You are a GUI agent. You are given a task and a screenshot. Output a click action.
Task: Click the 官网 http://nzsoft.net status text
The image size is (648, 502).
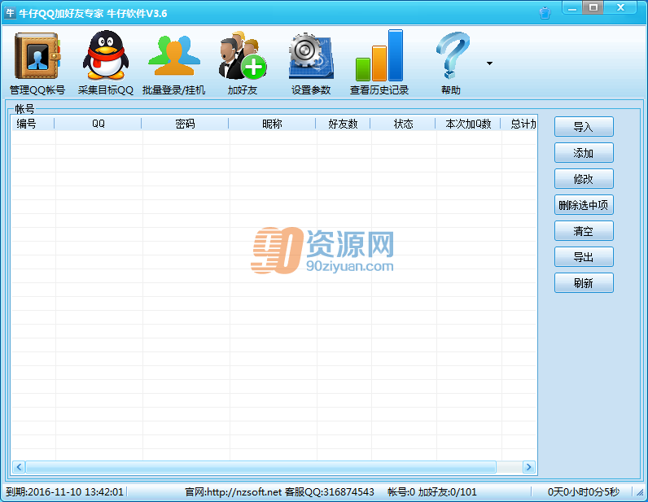click(x=233, y=491)
